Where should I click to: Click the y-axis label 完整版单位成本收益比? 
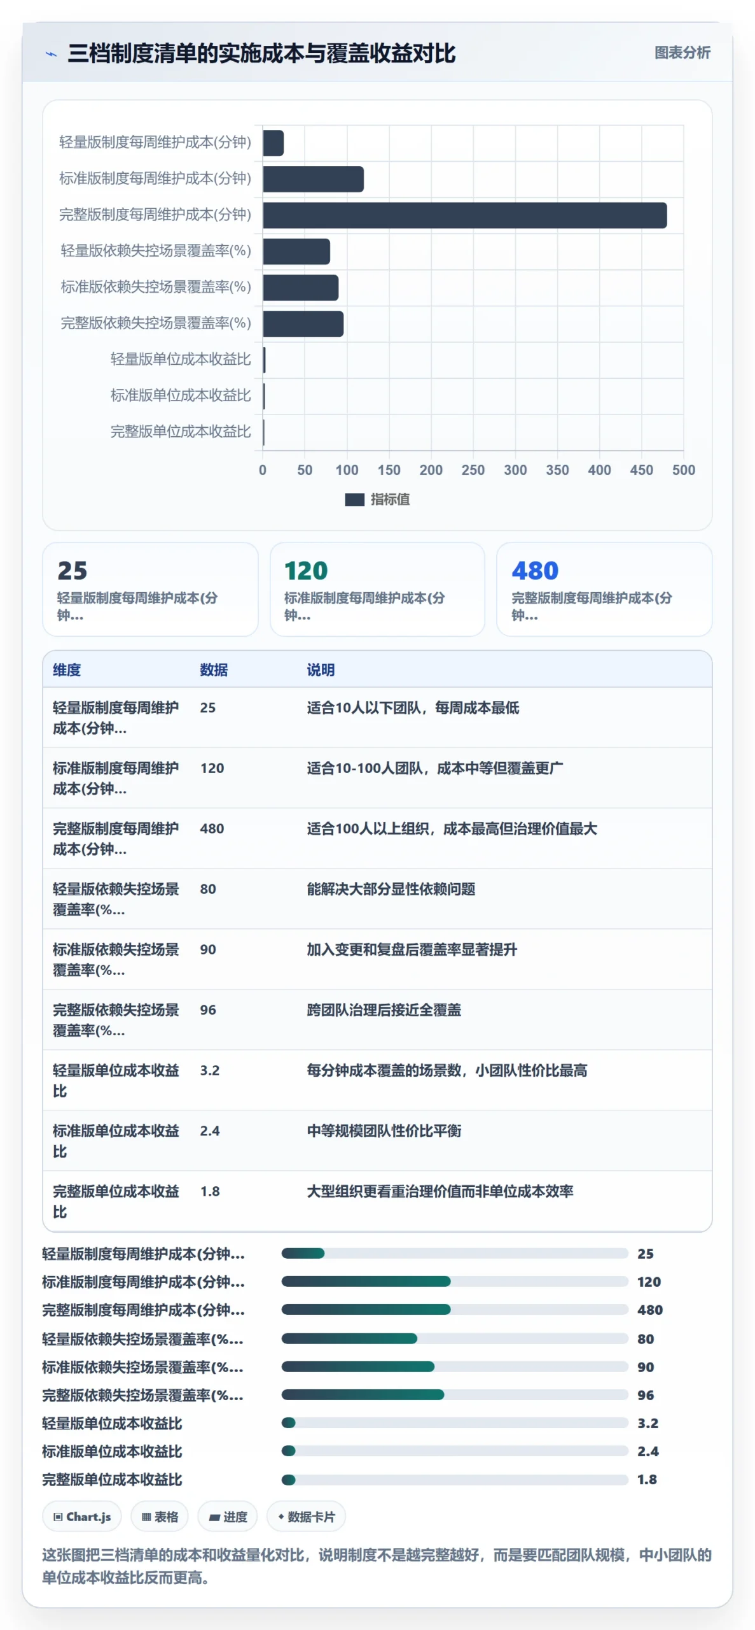click(181, 432)
